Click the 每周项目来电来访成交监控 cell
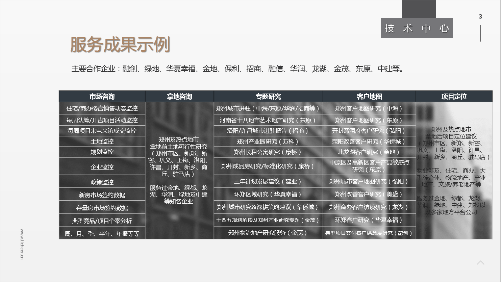The height and width of the screenshot is (282, 501). 102,131
